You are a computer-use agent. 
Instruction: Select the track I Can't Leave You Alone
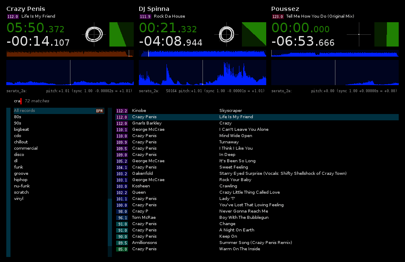pos(257,130)
